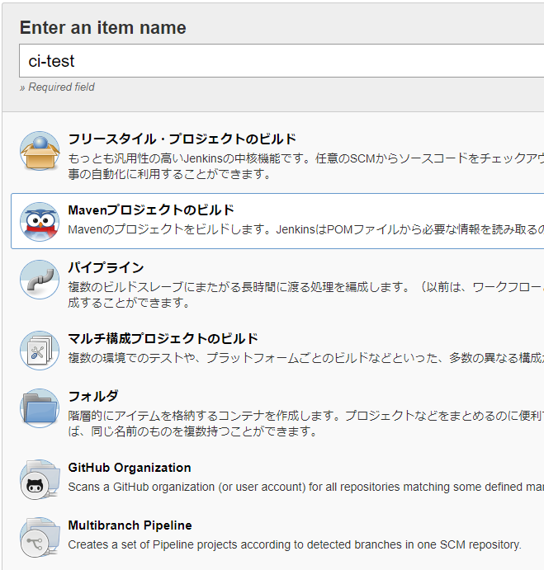Click the pipeline description about ビルドスレーブ
Screen dimensions: 544x570
pyautogui.click(x=306, y=294)
